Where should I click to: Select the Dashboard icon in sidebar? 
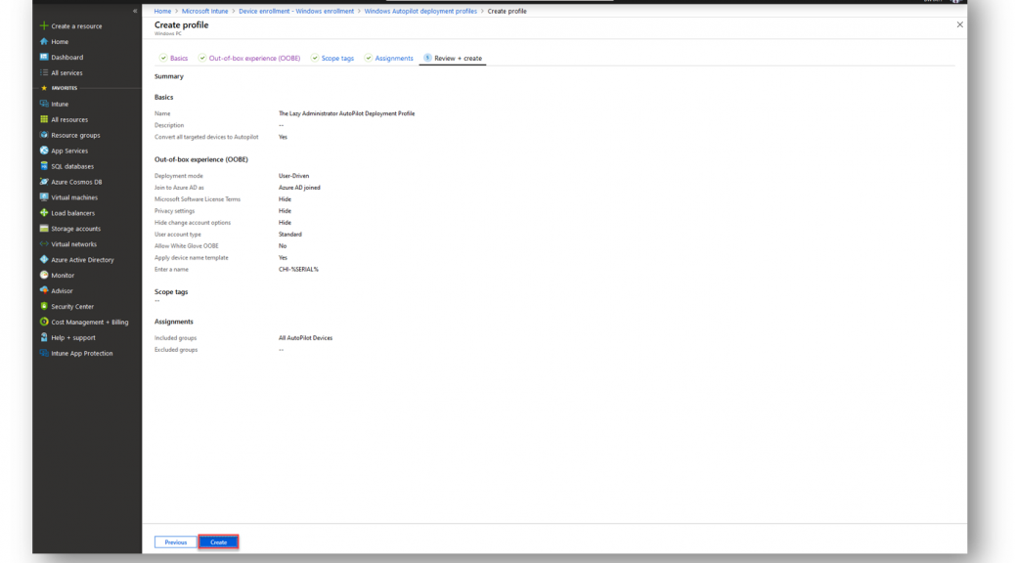coord(44,57)
